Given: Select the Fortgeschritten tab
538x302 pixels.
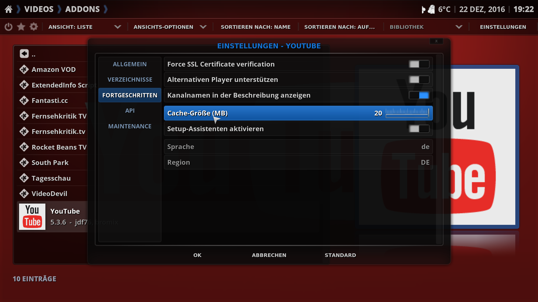Looking at the screenshot, I should pyautogui.click(x=130, y=95).
